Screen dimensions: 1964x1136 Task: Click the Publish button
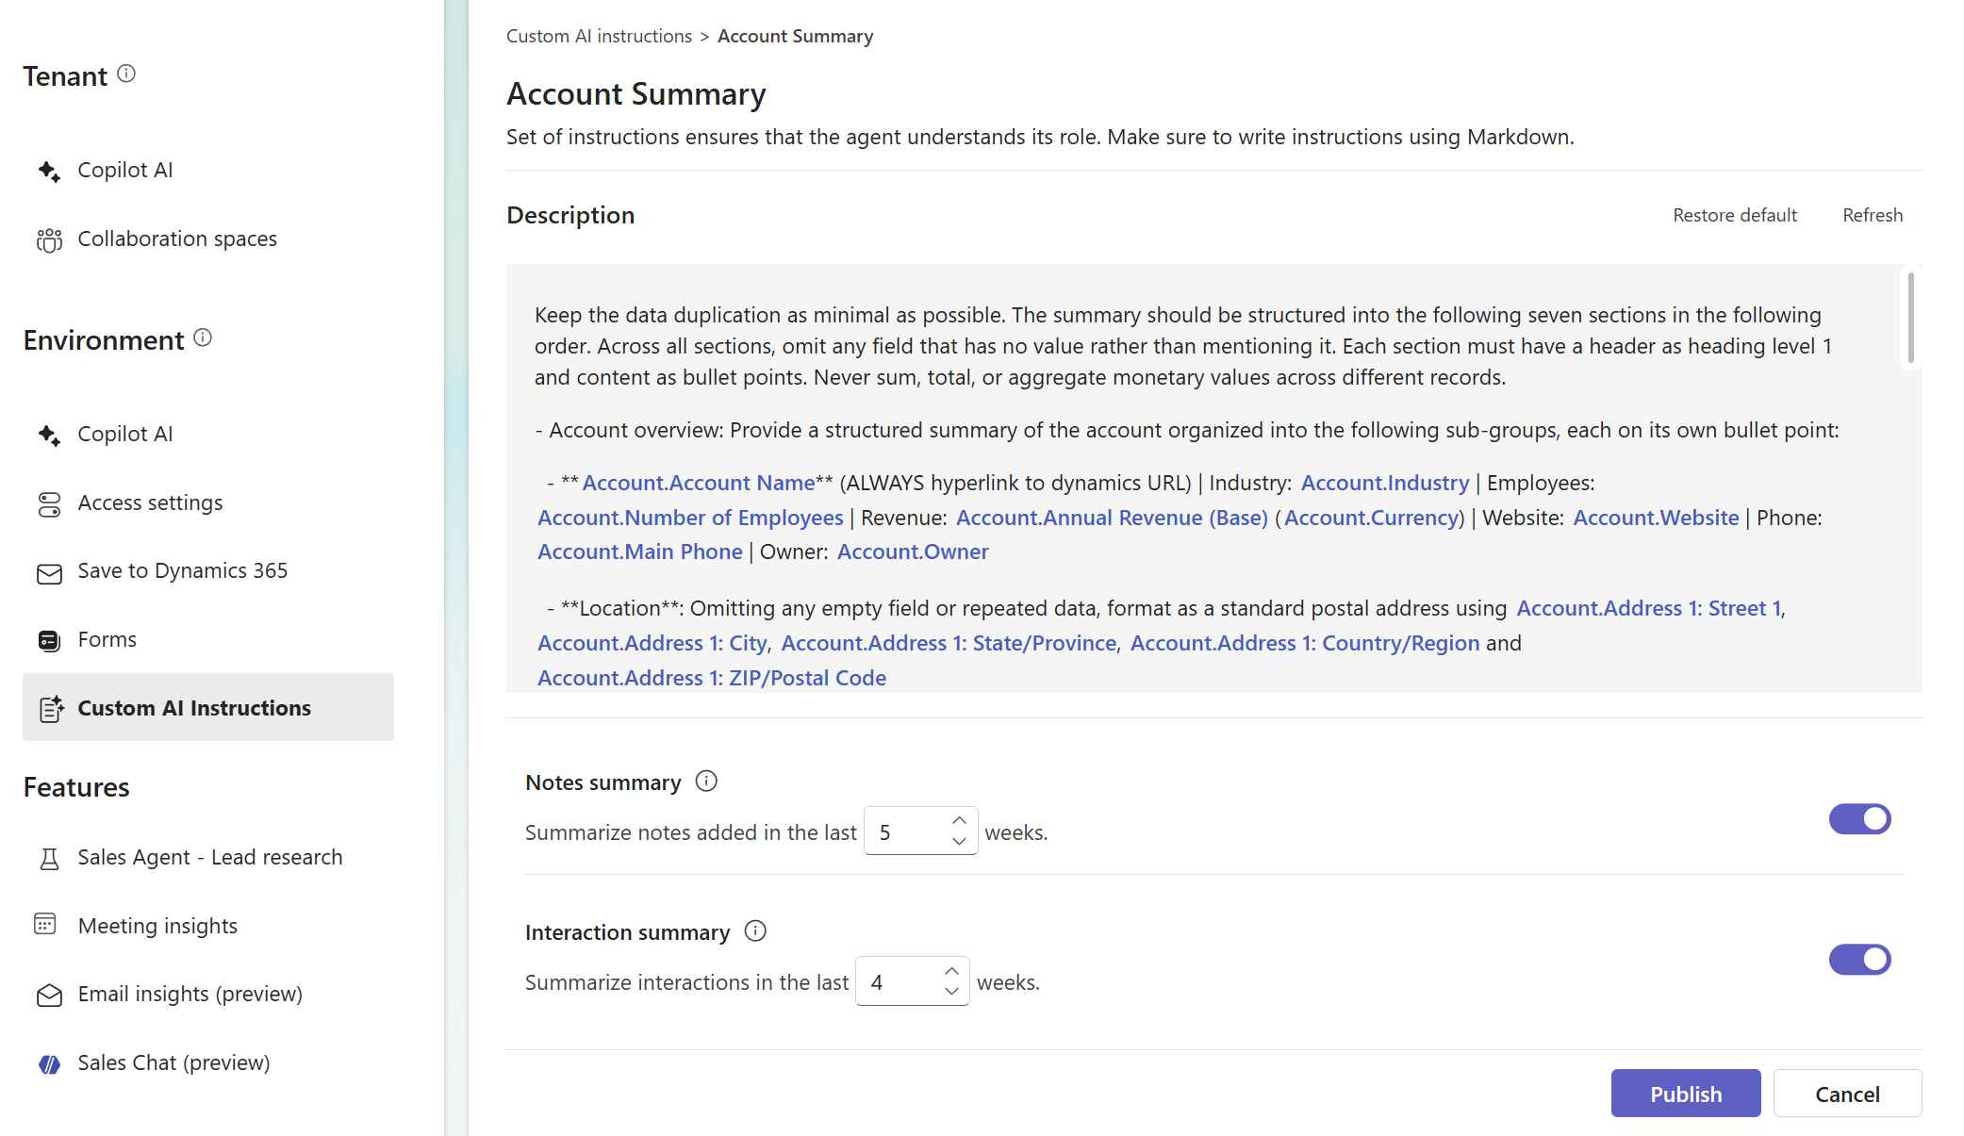[x=1686, y=1094]
